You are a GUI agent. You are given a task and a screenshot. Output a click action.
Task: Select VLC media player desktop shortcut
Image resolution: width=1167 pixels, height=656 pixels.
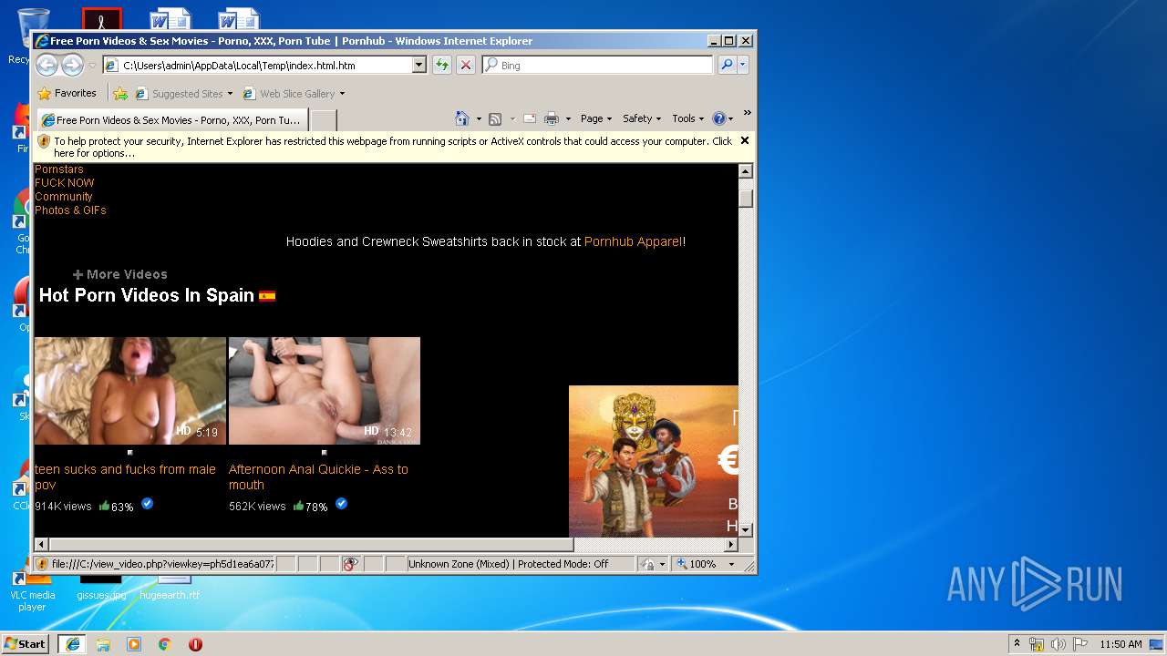point(32,590)
